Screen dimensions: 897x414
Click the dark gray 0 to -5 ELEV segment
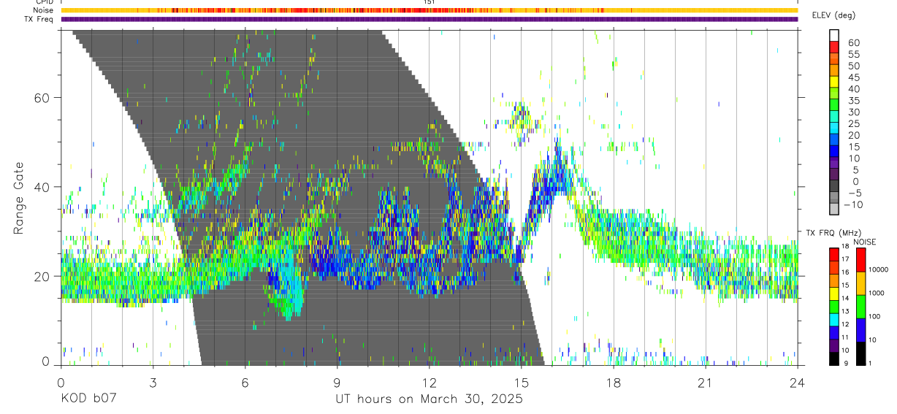tap(834, 186)
